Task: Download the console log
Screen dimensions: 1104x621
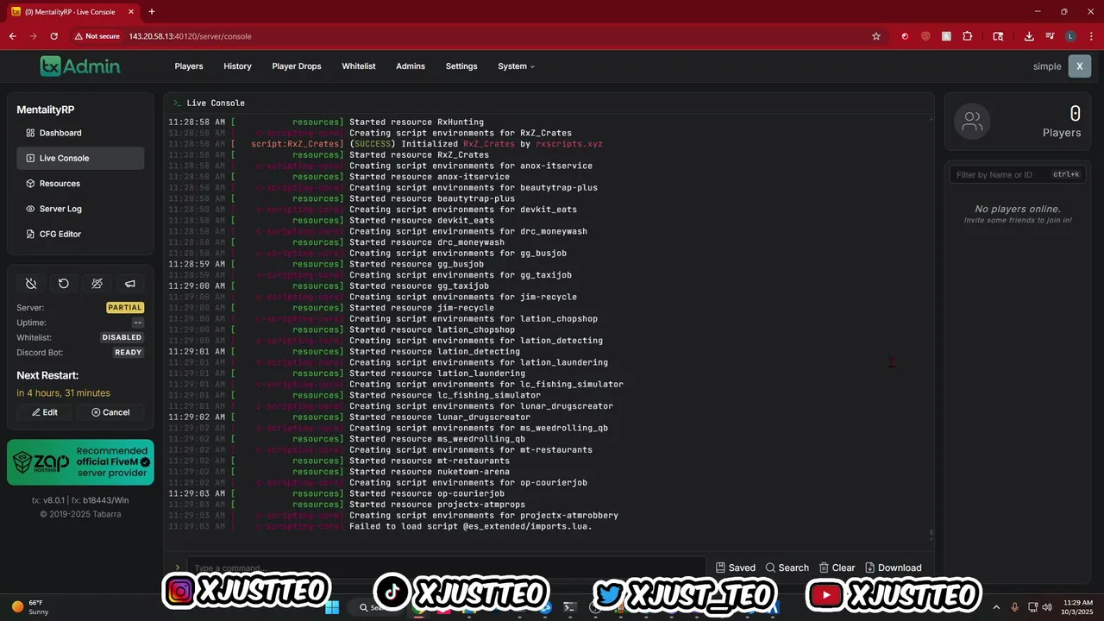Action: click(894, 568)
